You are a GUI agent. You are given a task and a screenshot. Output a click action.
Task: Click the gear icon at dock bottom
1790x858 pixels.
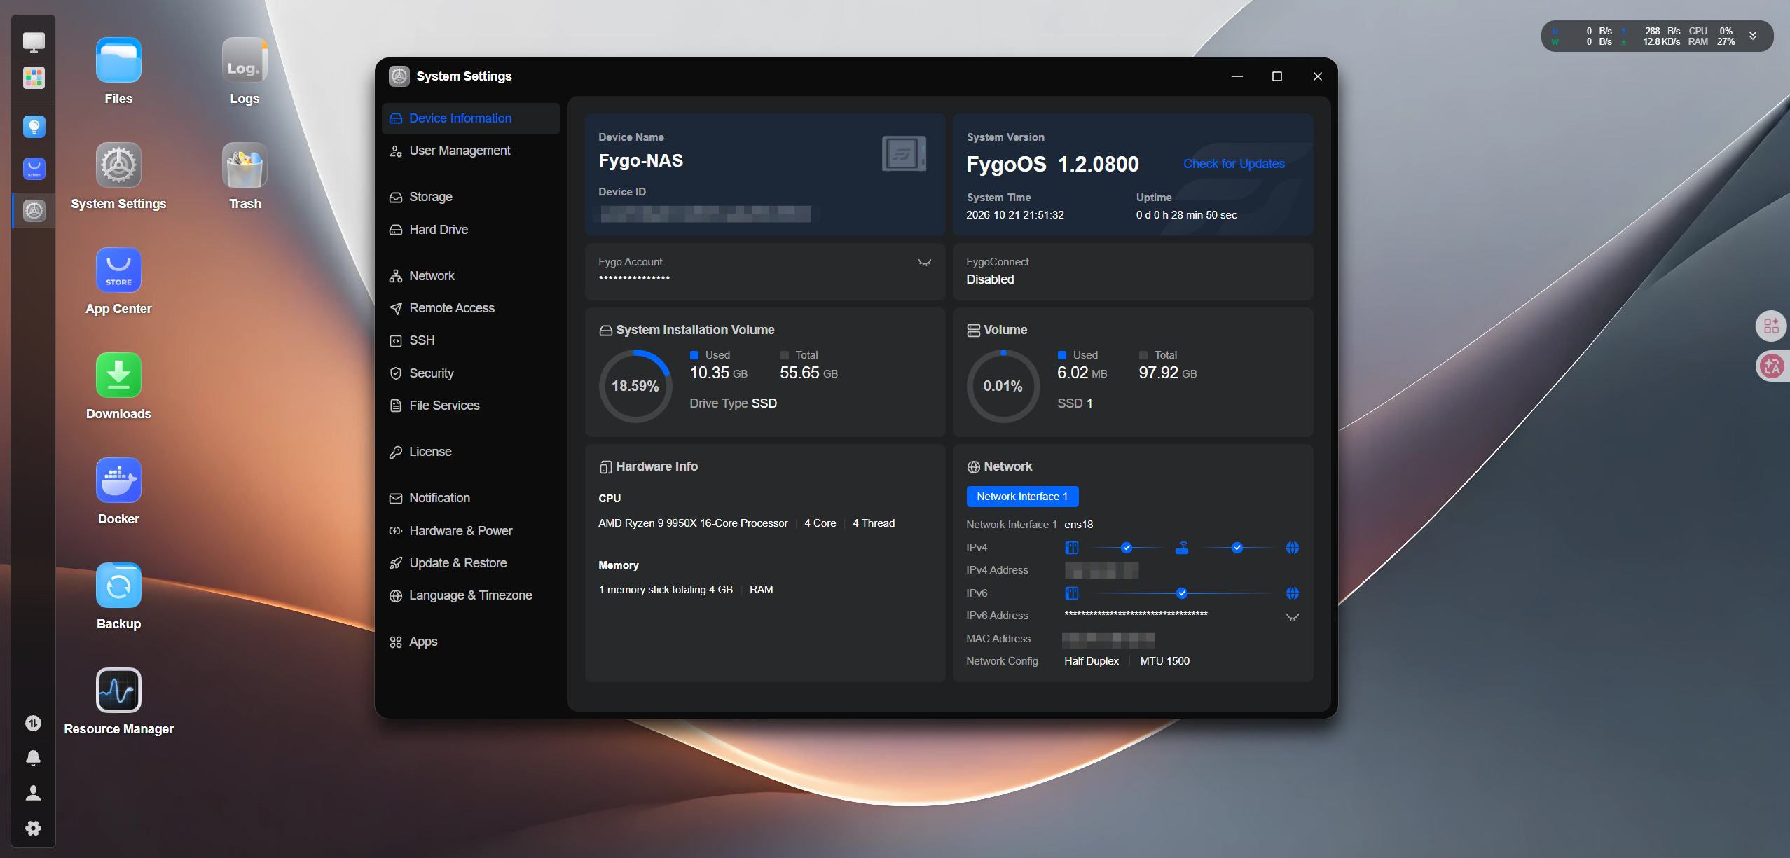[33, 828]
